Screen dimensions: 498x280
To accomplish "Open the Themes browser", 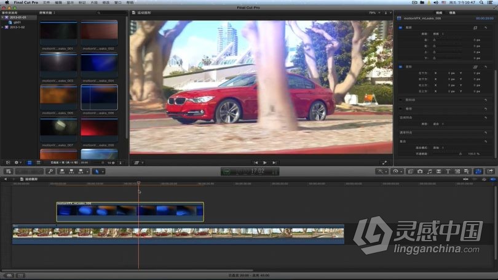I will coord(467,171).
